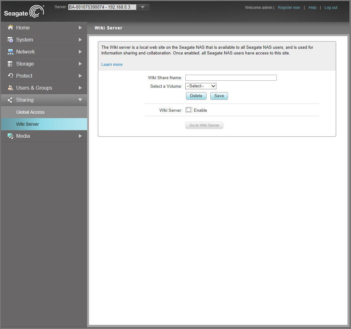351x329 pixels.
Task: Open the Storage menu item
Action: 44,64
